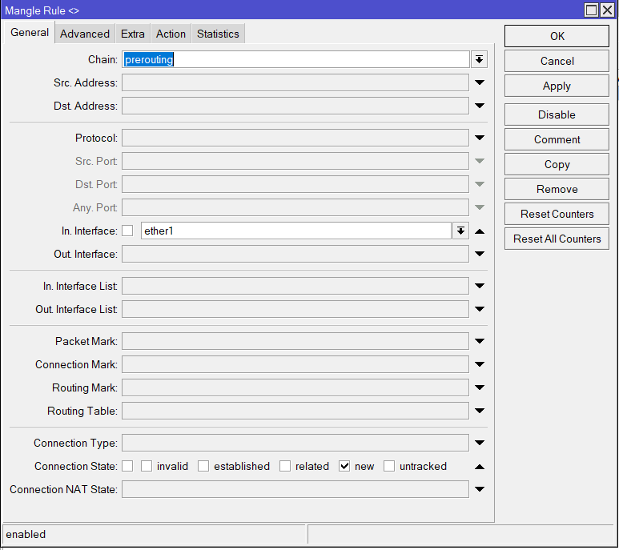Screen dimensions: 619x550
Task: Expand the Out. Interface field
Action: 479,254
